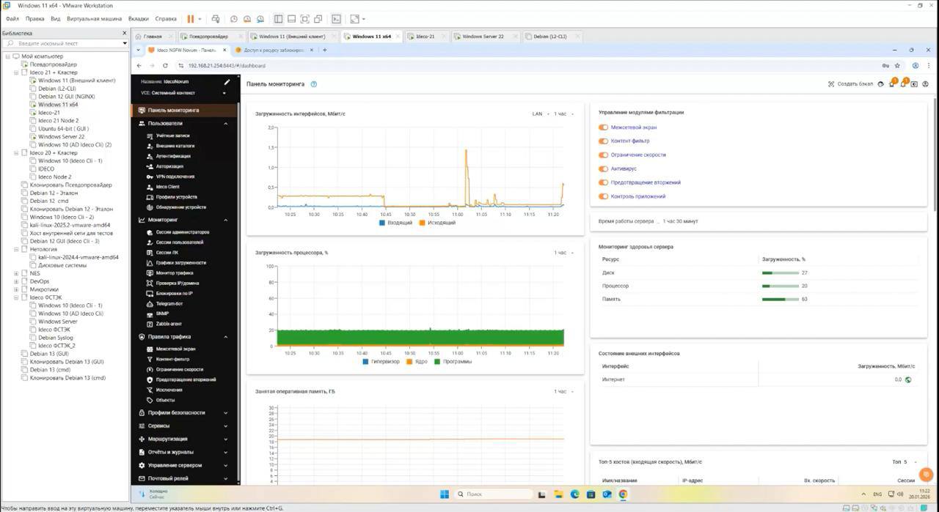Open VPN подключения in the sidebar
This screenshot has height=512, width=939.
pyautogui.click(x=175, y=177)
